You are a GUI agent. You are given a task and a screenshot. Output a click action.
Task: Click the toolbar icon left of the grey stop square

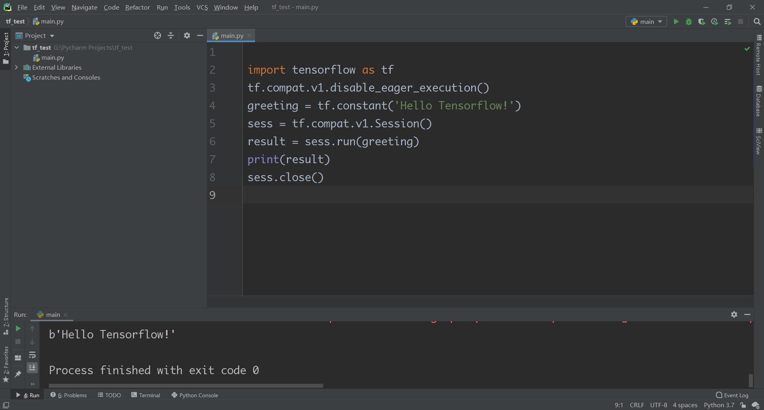(728, 21)
